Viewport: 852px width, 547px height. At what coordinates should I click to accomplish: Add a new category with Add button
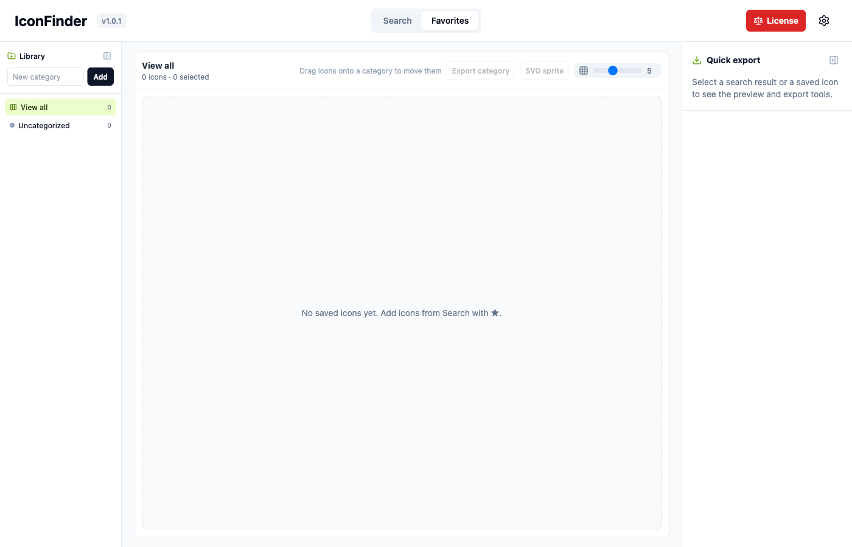[x=100, y=77]
